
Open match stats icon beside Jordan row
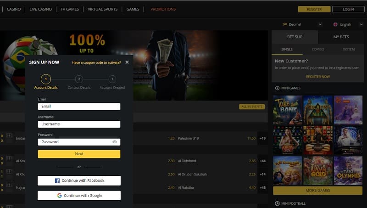point(9,135)
